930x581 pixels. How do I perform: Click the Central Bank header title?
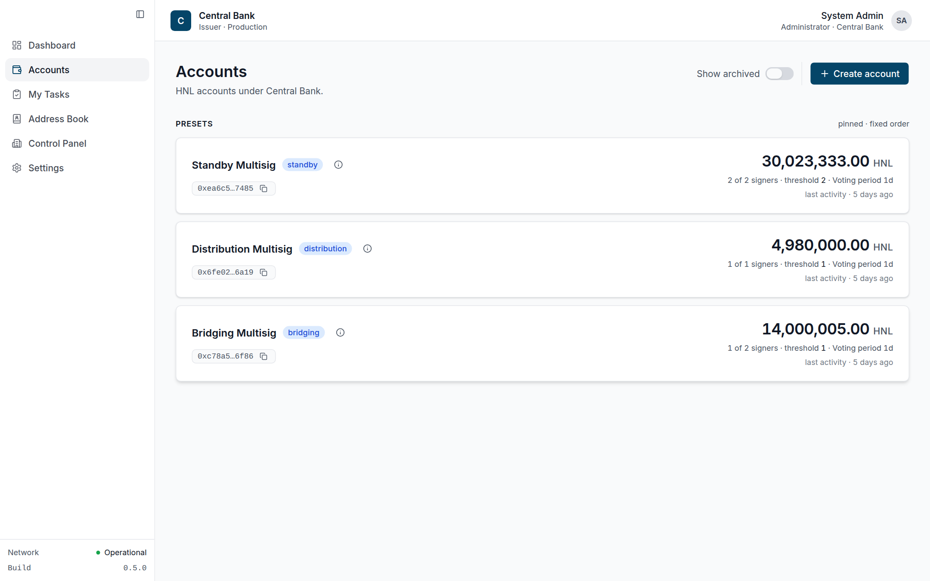(x=227, y=15)
